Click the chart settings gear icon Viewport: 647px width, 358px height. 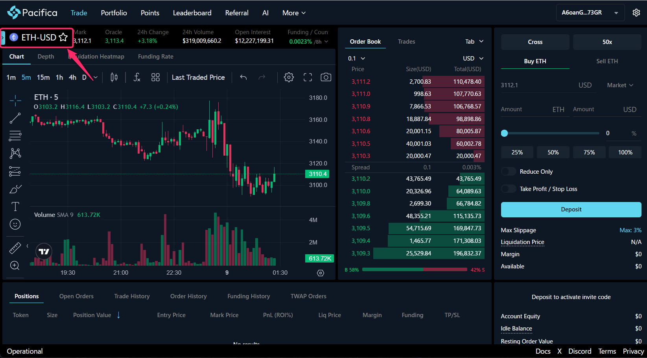coord(289,77)
